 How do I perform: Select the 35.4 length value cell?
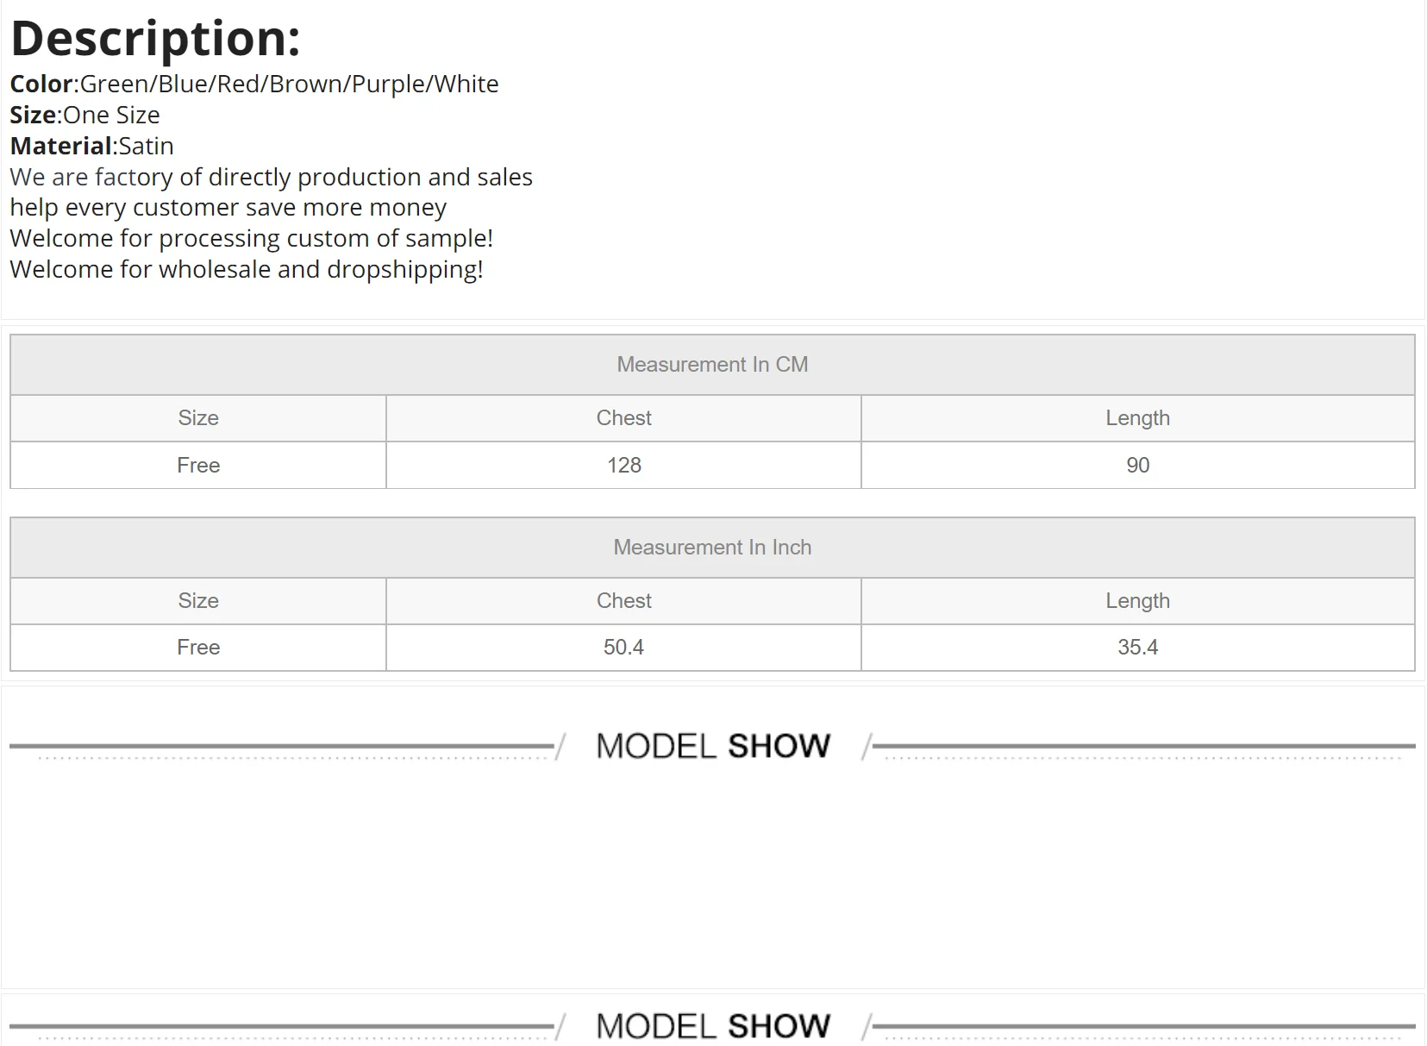[x=1138, y=648]
